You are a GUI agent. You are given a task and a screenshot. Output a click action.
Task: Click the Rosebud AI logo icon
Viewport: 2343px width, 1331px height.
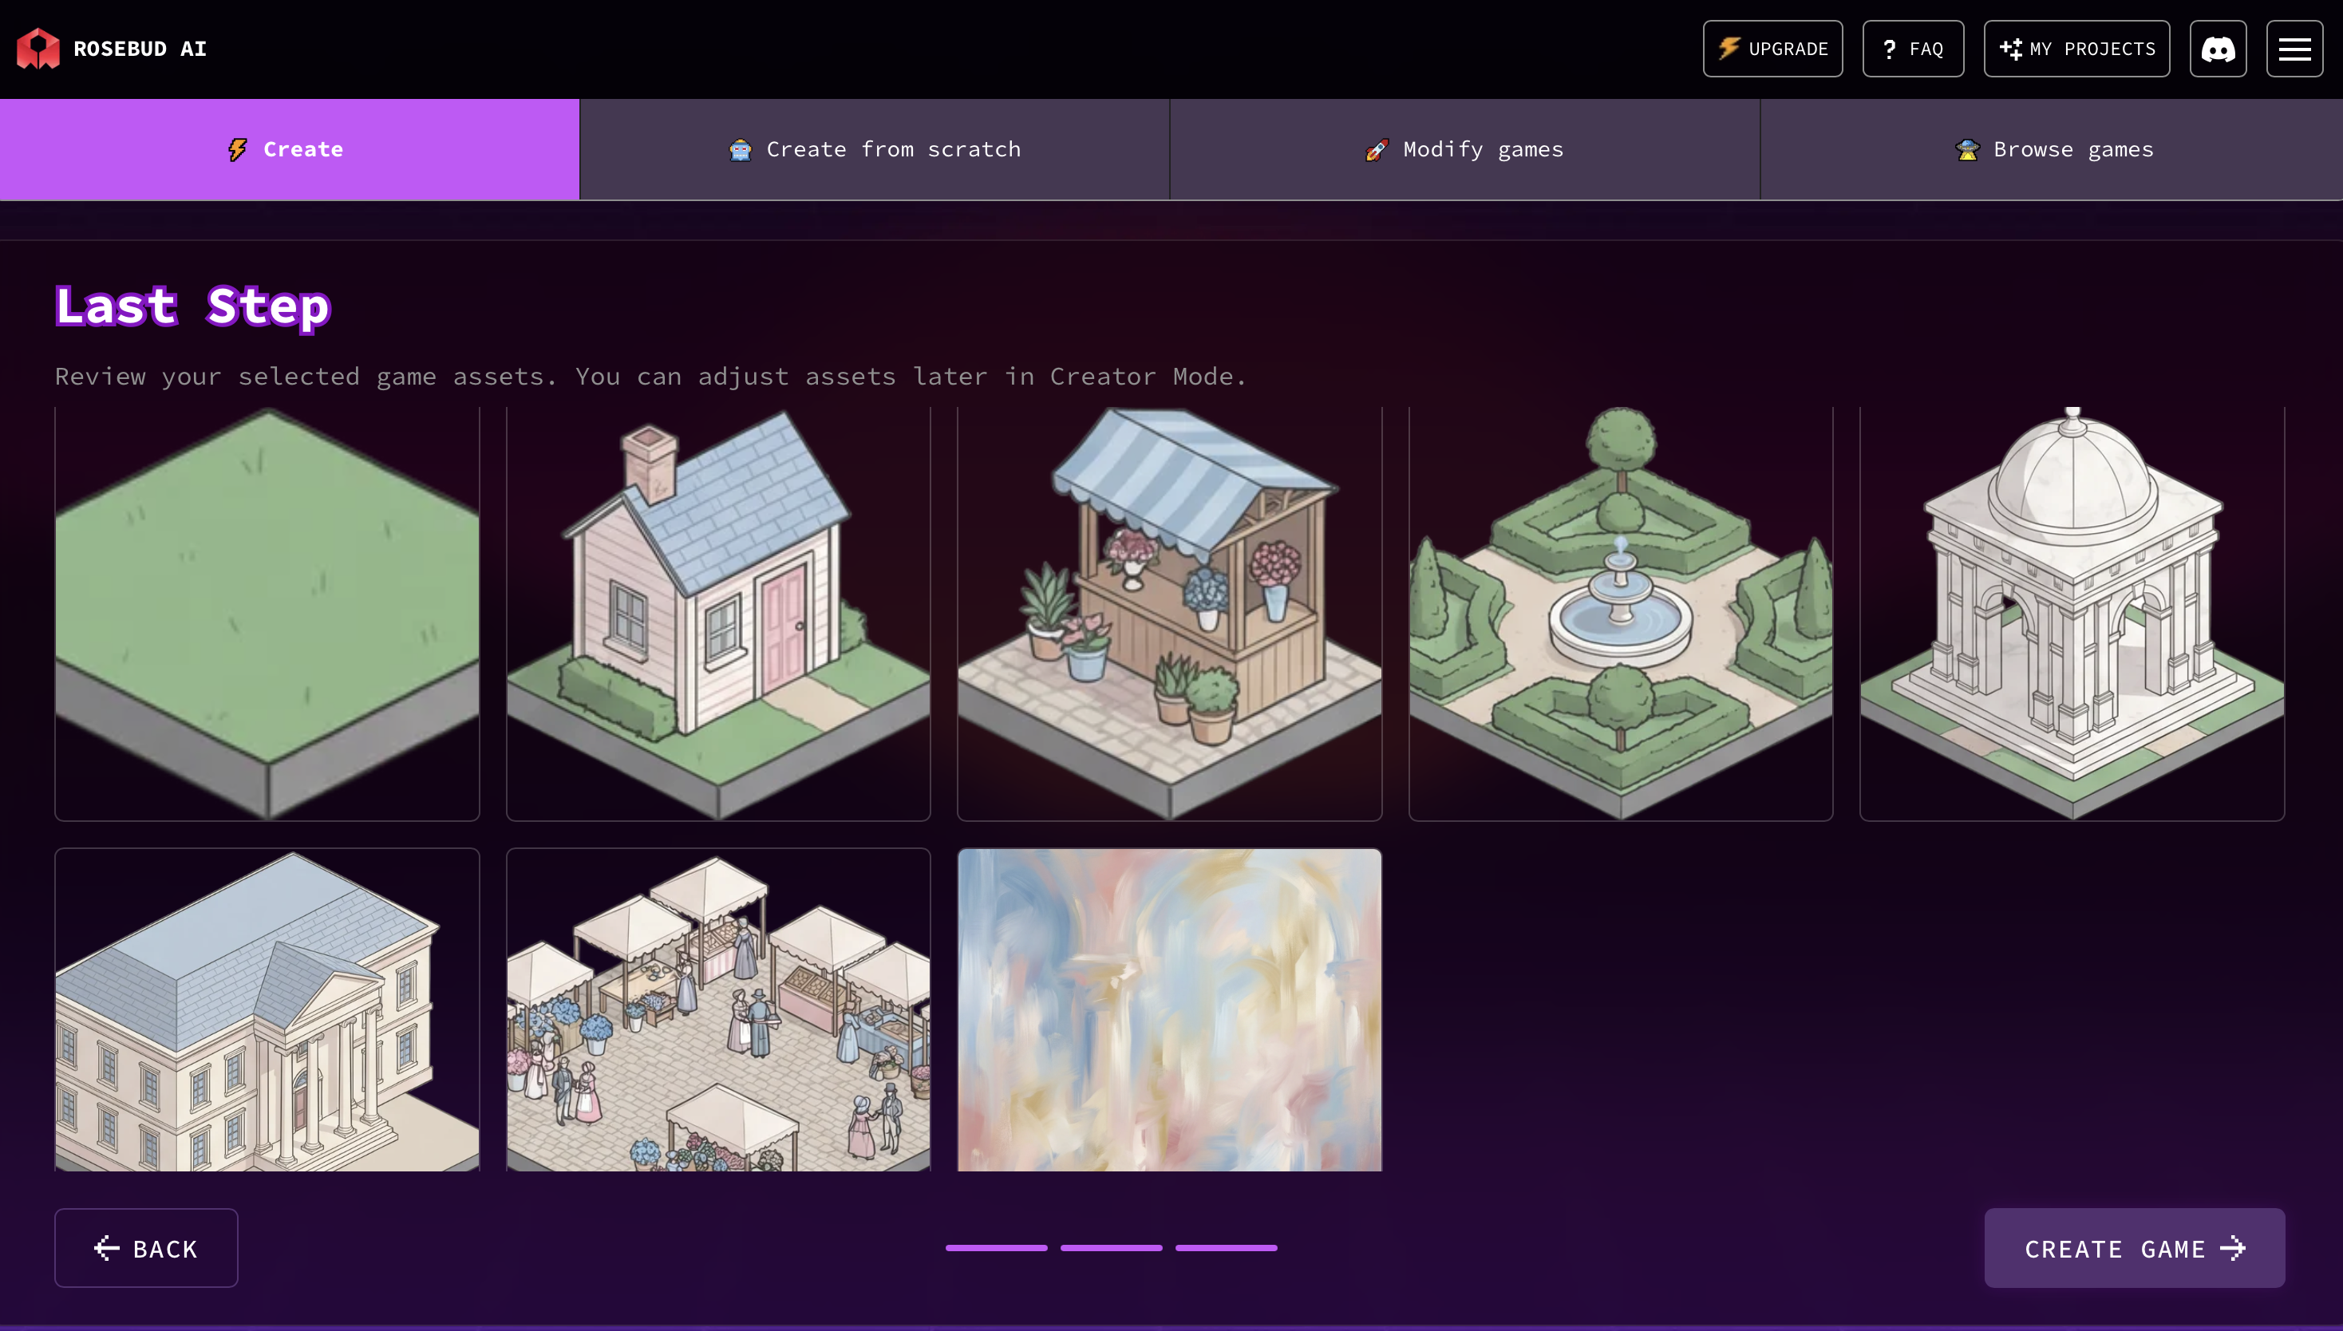coord(38,49)
